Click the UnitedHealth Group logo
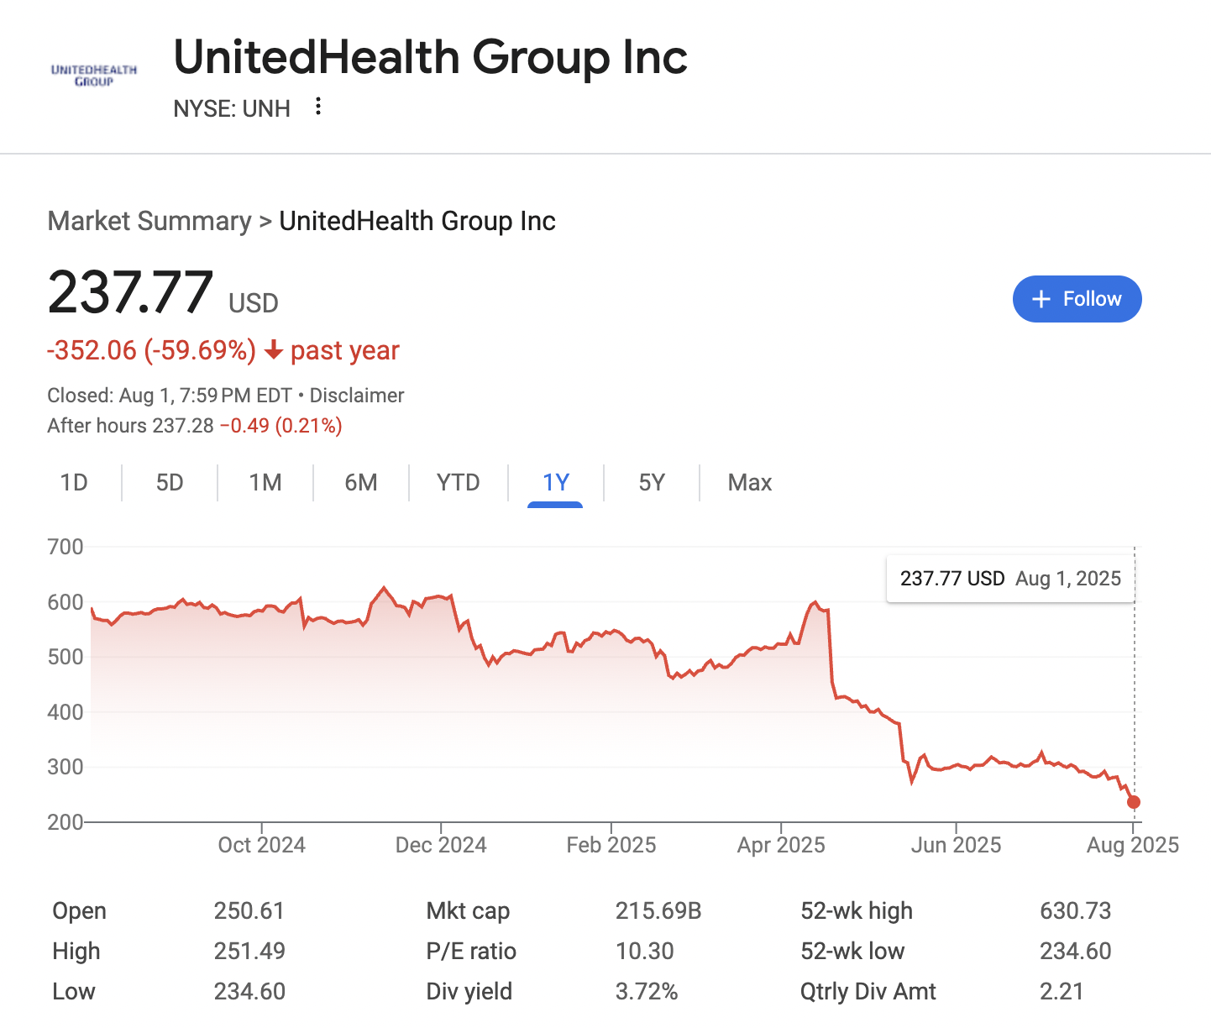This screenshot has height=1028, width=1211. point(94,76)
